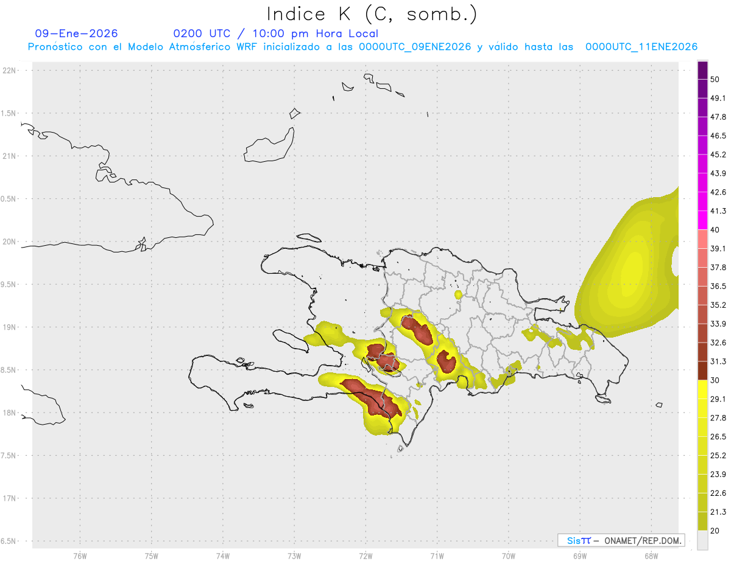Viewport: 731px width, 564px height.
Task: Pick the salmon swatch between 39.1 and 40
Action: [702, 239]
